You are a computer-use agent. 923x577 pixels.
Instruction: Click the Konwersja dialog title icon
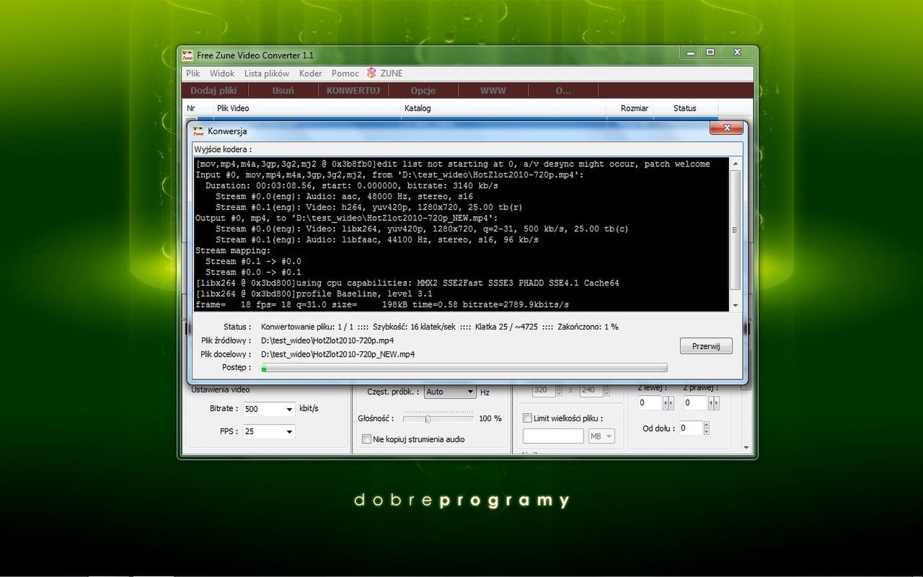point(198,131)
